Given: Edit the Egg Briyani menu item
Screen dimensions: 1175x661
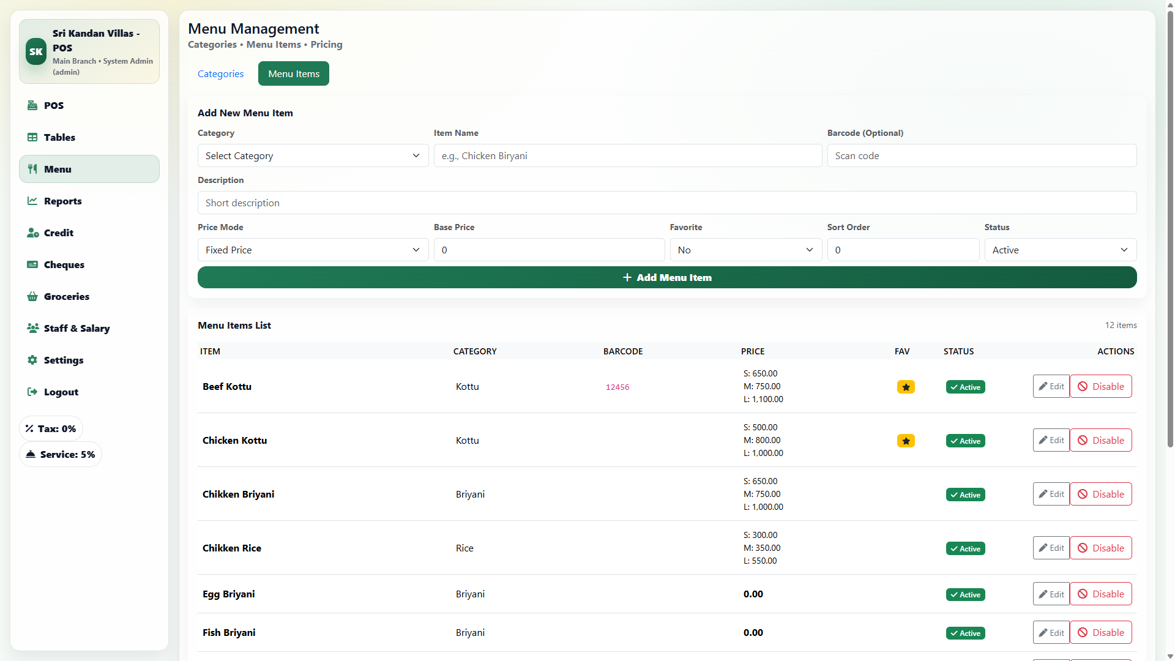Looking at the screenshot, I should coord(1051,594).
